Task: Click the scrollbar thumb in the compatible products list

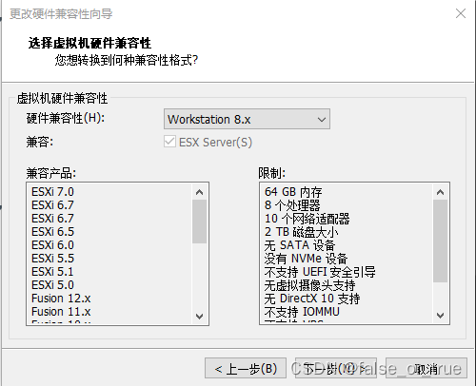Action: (199, 222)
